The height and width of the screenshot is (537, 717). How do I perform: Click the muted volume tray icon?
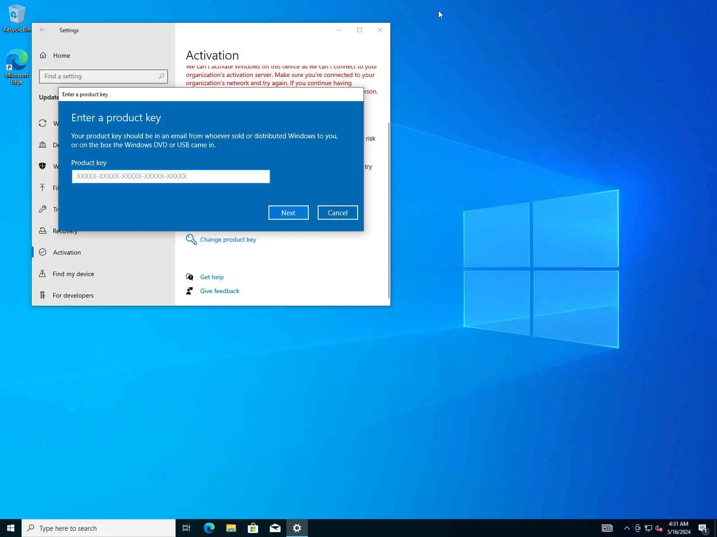click(x=659, y=528)
